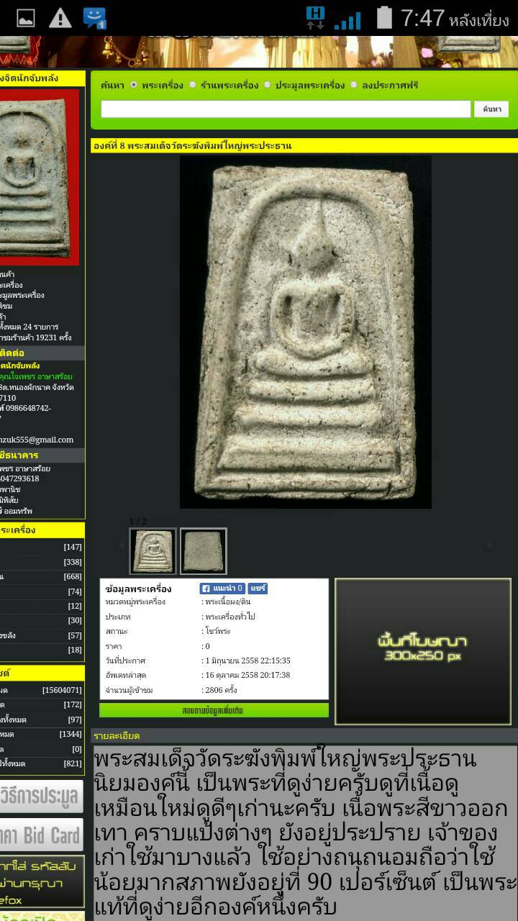Image resolution: width=518 pixels, height=921 pixels.
Task: Tap the warning triangle notification icon
Action: [x=60, y=18]
